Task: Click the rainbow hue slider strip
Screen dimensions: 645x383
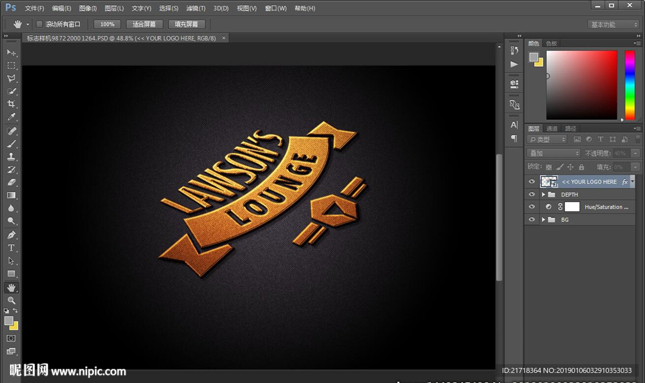Action: 630,85
